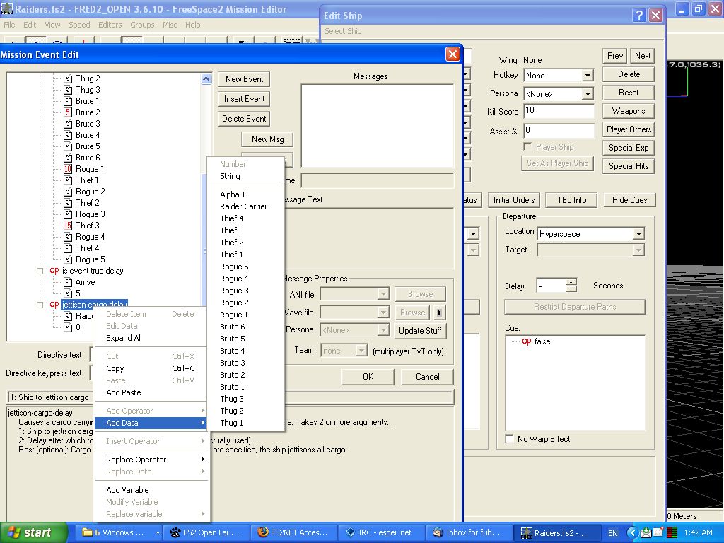Open the Departure Location dropdown
Viewport: 724px width, 543px height.
pyautogui.click(x=638, y=233)
